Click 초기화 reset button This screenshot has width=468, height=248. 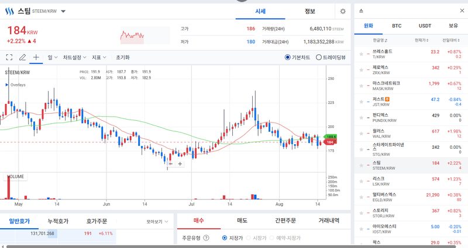point(123,57)
